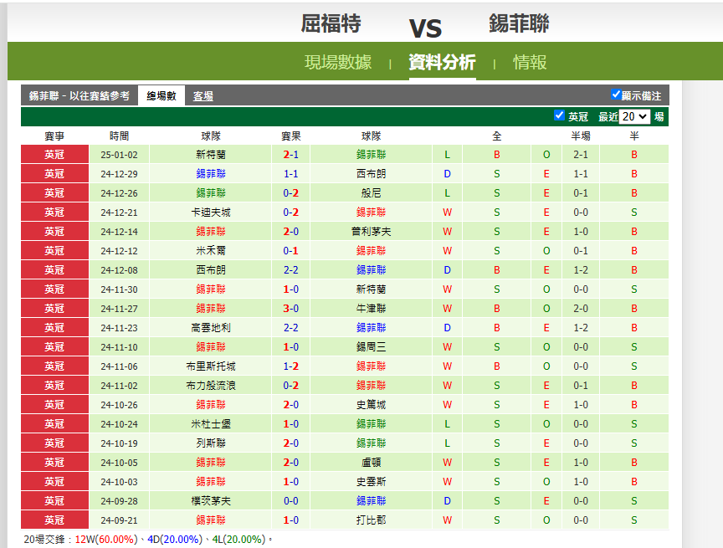723x548 pixels.
Task: Click the date 24-12-14
Action: click(119, 232)
